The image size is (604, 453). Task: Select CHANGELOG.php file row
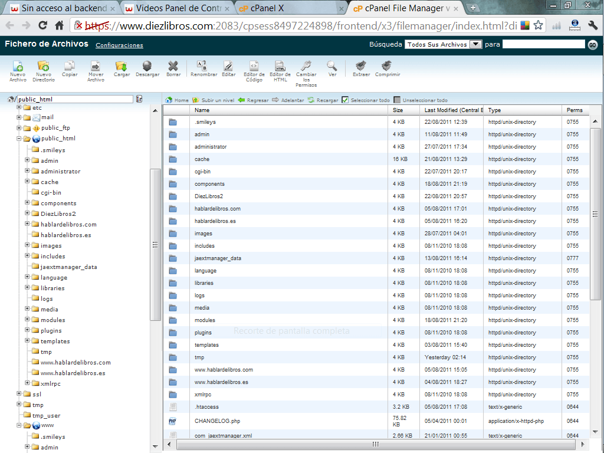click(x=376, y=421)
